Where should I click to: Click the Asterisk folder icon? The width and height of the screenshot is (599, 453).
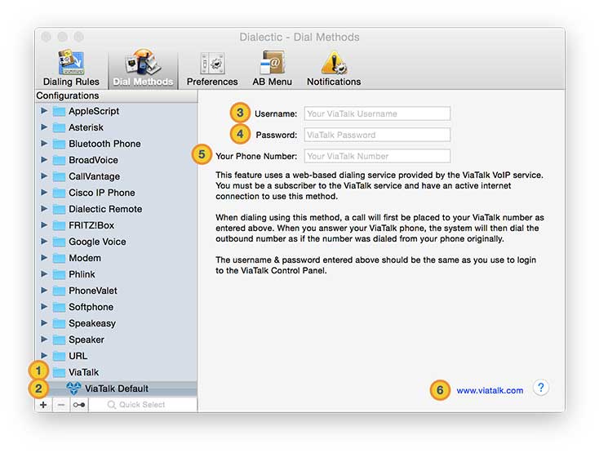(59, 127)
